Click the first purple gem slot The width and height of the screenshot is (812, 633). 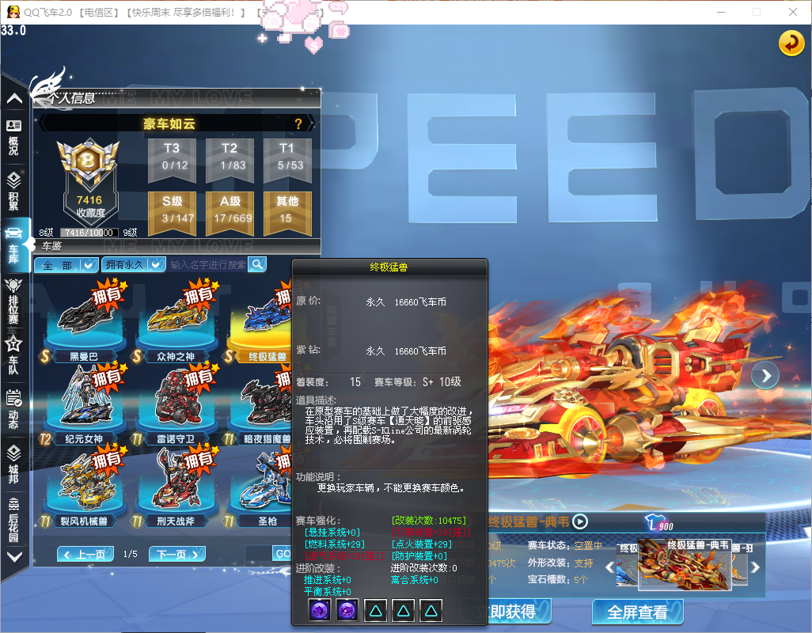[x=320, y=611]
